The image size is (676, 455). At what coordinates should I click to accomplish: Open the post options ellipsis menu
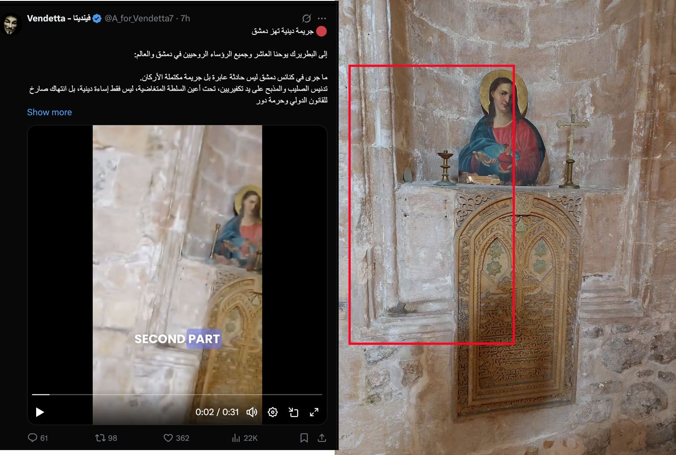coord(321,18)
